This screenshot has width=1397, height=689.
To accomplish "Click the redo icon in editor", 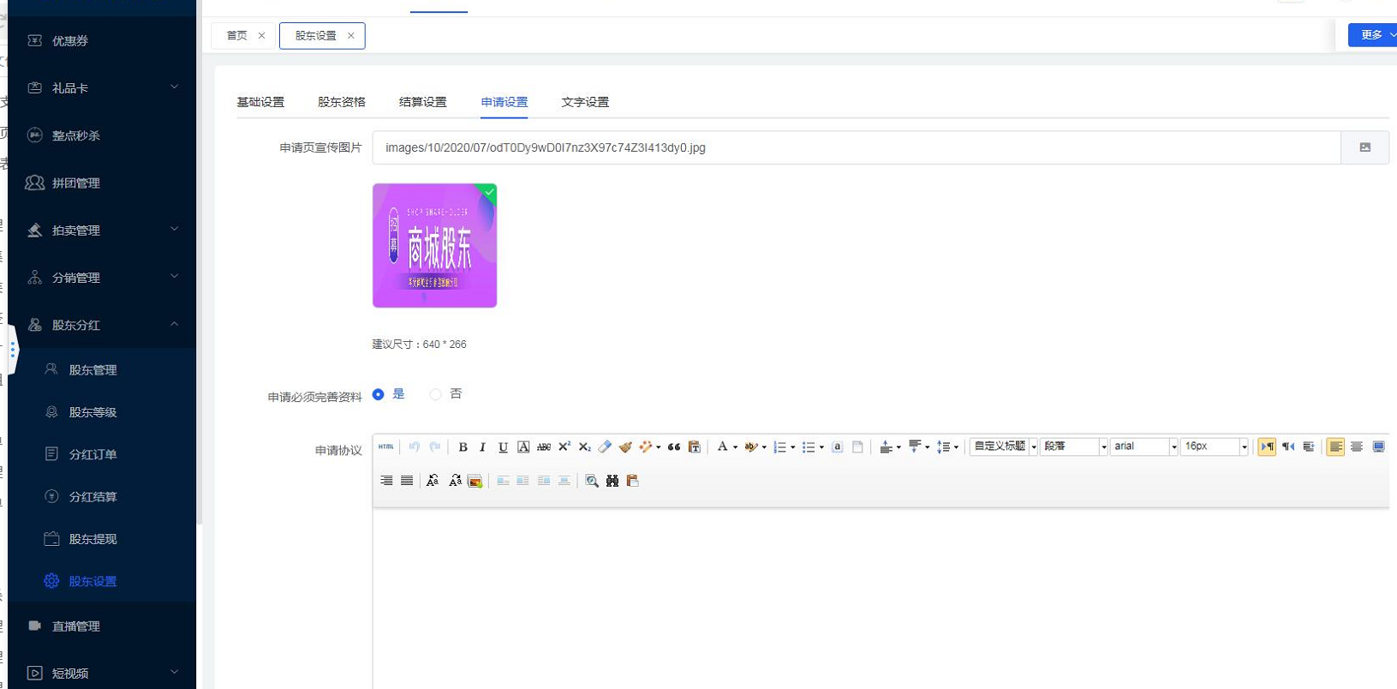I will 435,446.
